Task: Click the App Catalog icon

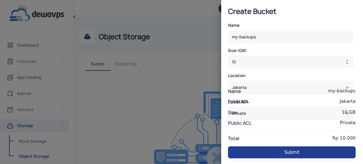Action: click(x=10, y=77)
